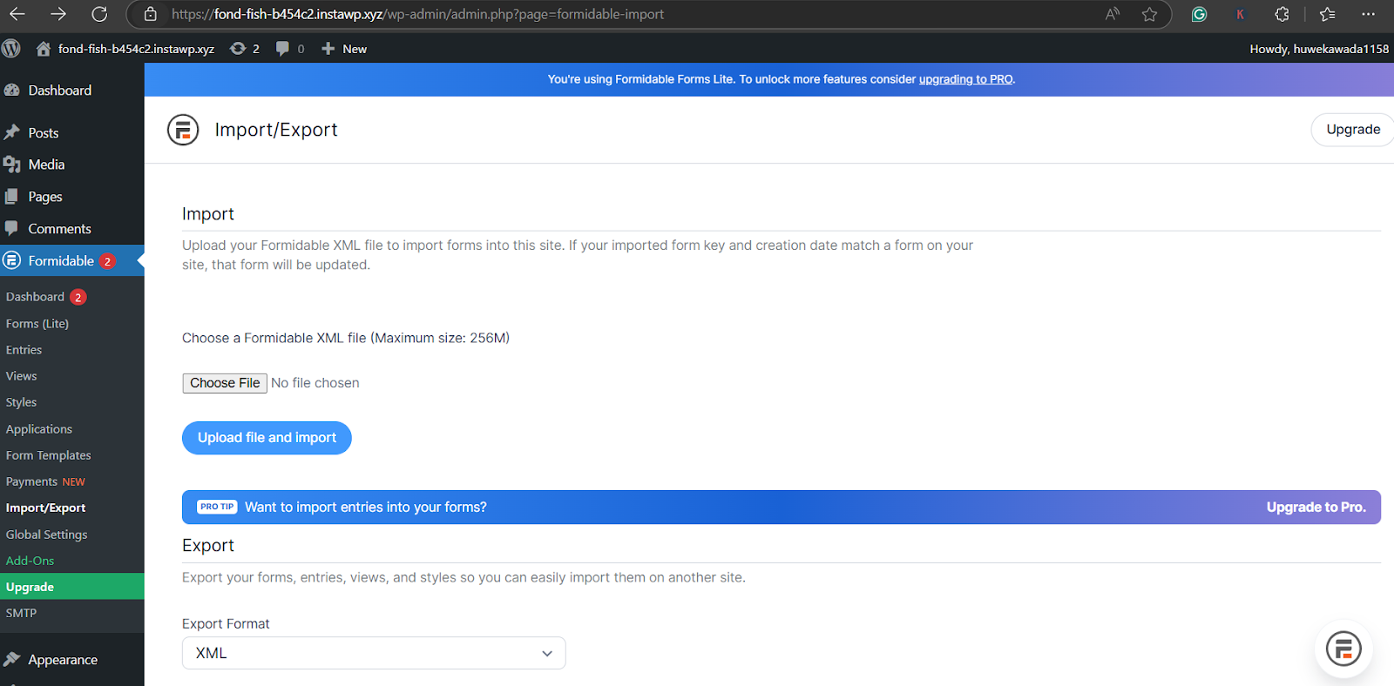Go forward using the browser forward arrow
1394x686 pixels.
[x=58, y=14]
